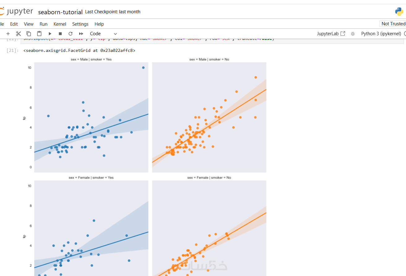Restart kernel and run all cells
Viewport: 406px width, 276px height.
pos(81,34)
